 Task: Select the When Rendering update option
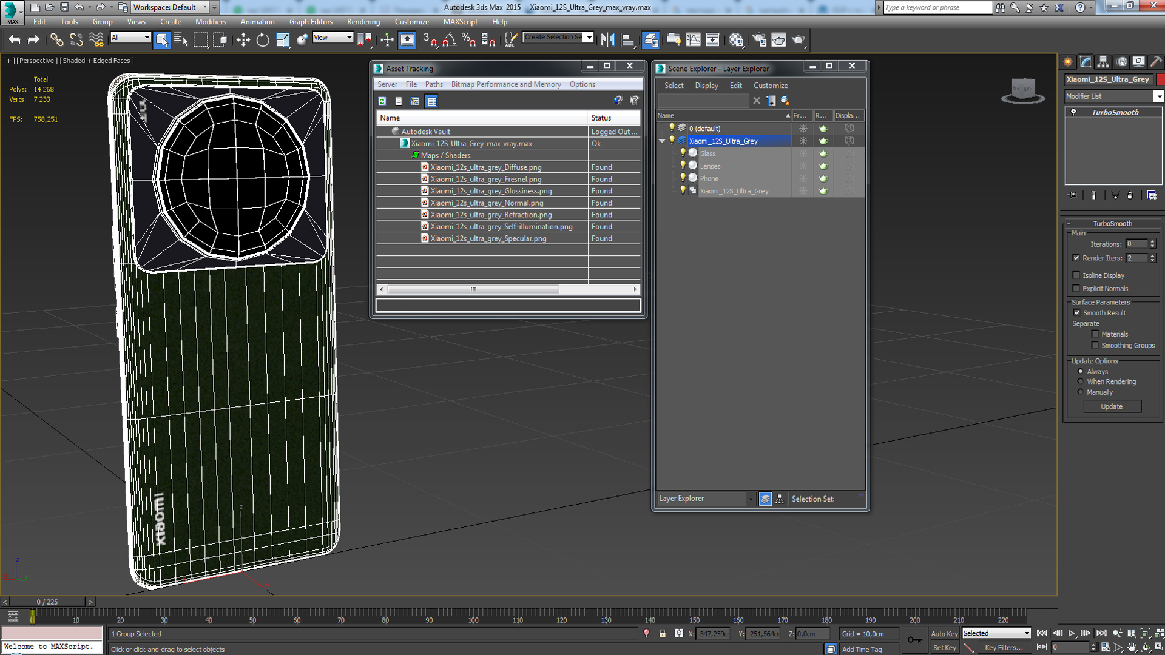[x=1081, y=382]
